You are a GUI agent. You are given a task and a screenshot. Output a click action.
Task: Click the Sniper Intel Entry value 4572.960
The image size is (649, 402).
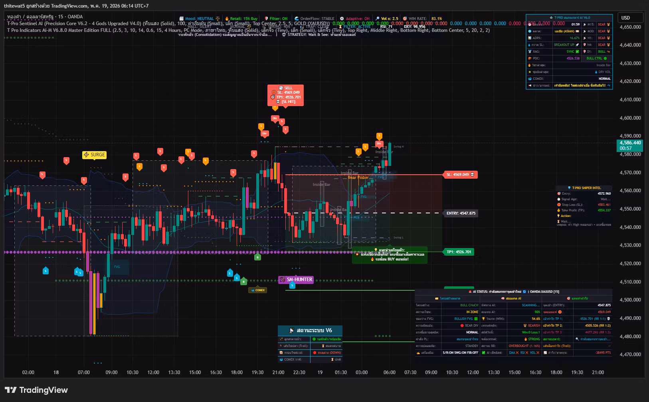point(604,193)
